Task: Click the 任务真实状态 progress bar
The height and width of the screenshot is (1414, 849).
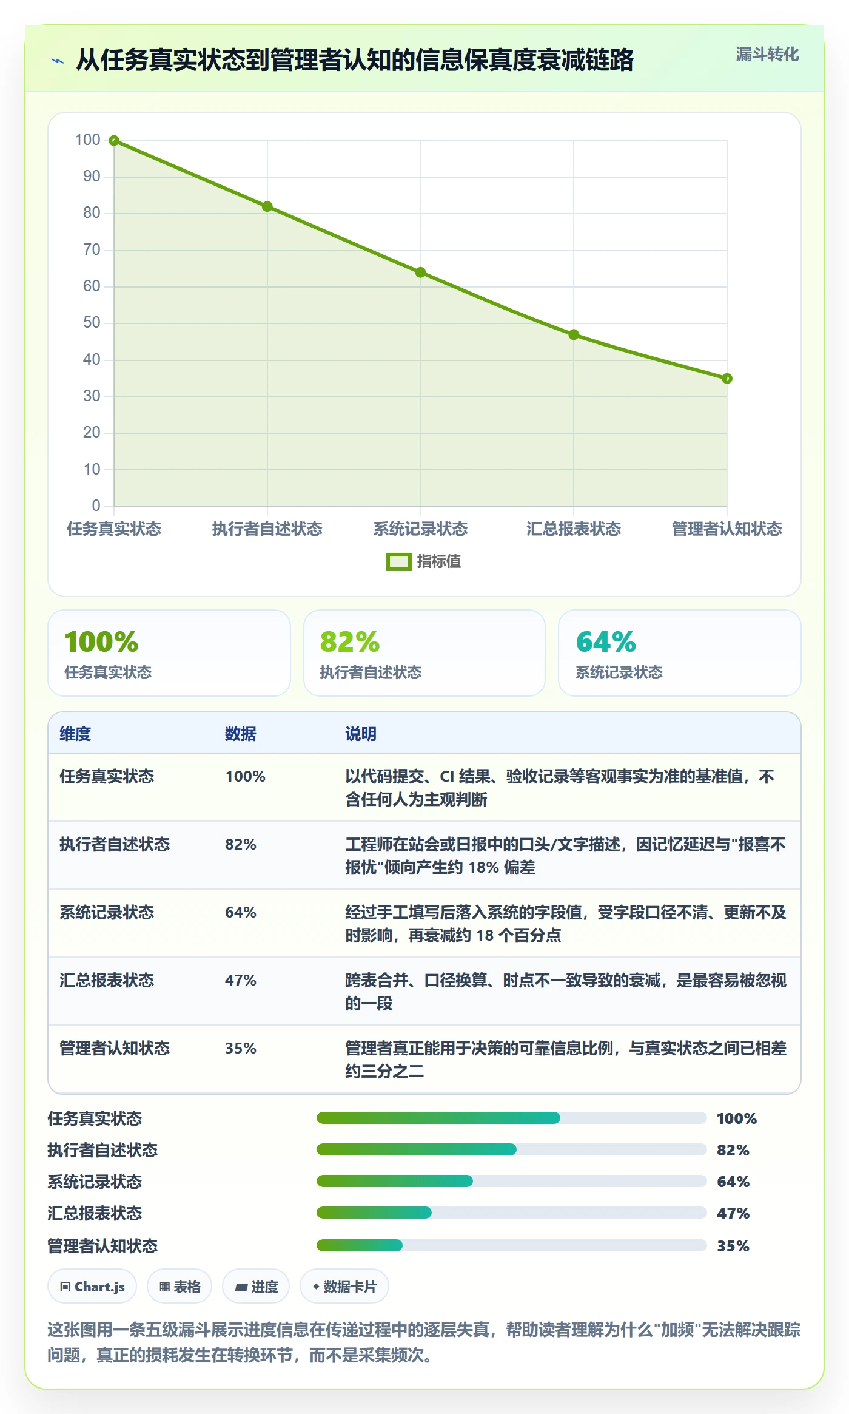Action: click(511, 1118)
